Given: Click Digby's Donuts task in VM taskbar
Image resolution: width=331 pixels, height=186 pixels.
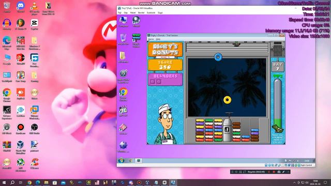Looking at the screenshot, I should coord(139,161).
